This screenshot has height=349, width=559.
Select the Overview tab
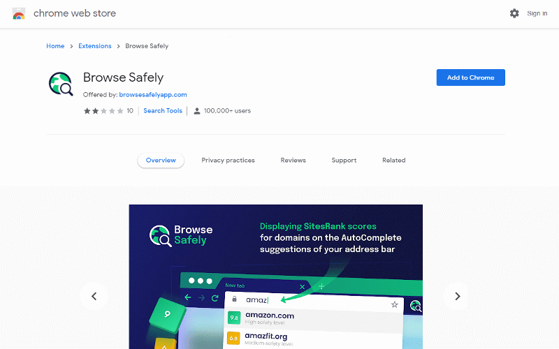(x=161, y=161)
